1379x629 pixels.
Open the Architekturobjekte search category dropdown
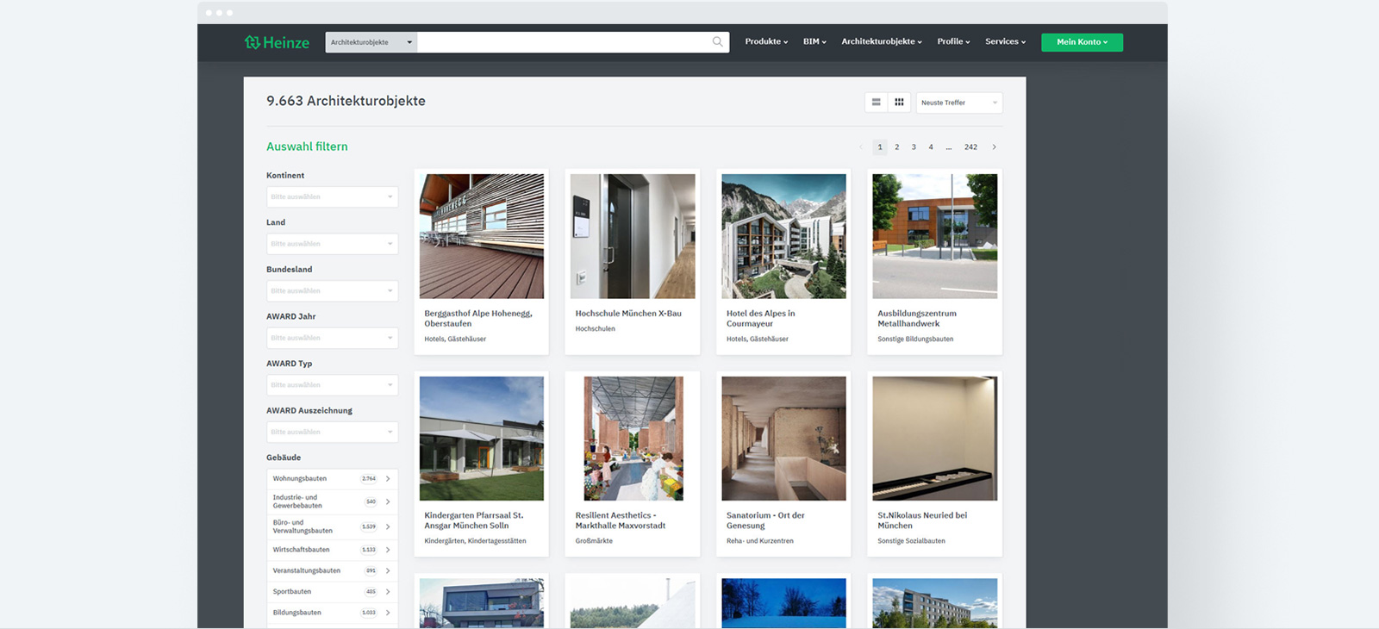click(x=371, y=42)
